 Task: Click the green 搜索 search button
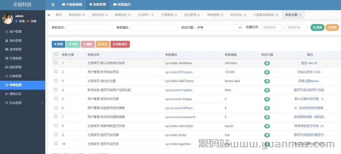click(317, 28)
